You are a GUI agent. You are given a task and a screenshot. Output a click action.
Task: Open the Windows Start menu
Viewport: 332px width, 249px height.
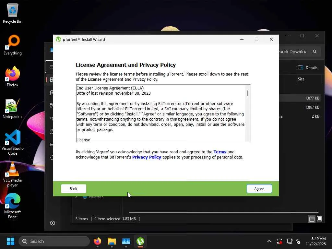click(10, 241)
